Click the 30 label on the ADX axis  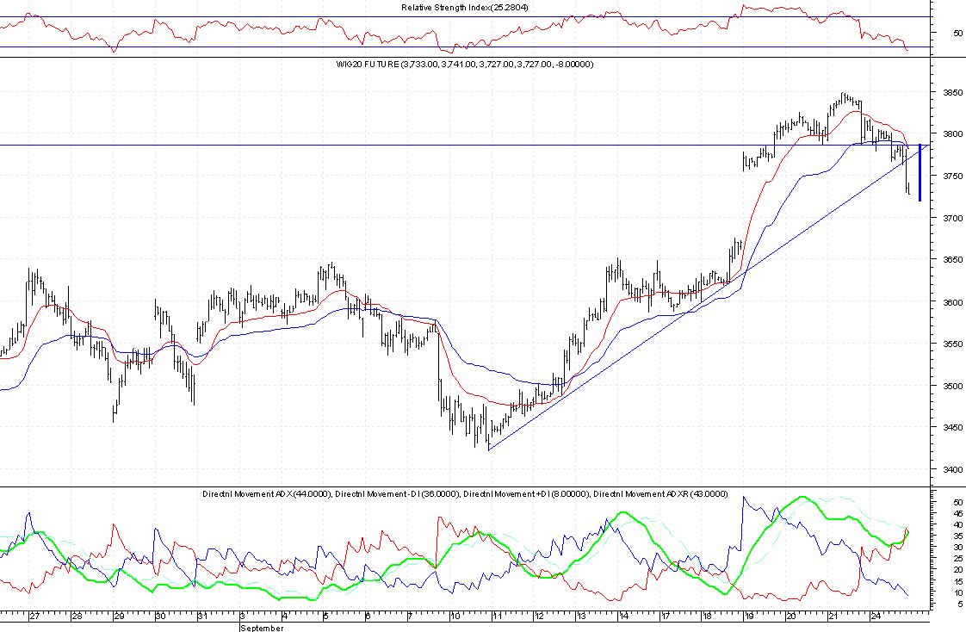point(958,548)
